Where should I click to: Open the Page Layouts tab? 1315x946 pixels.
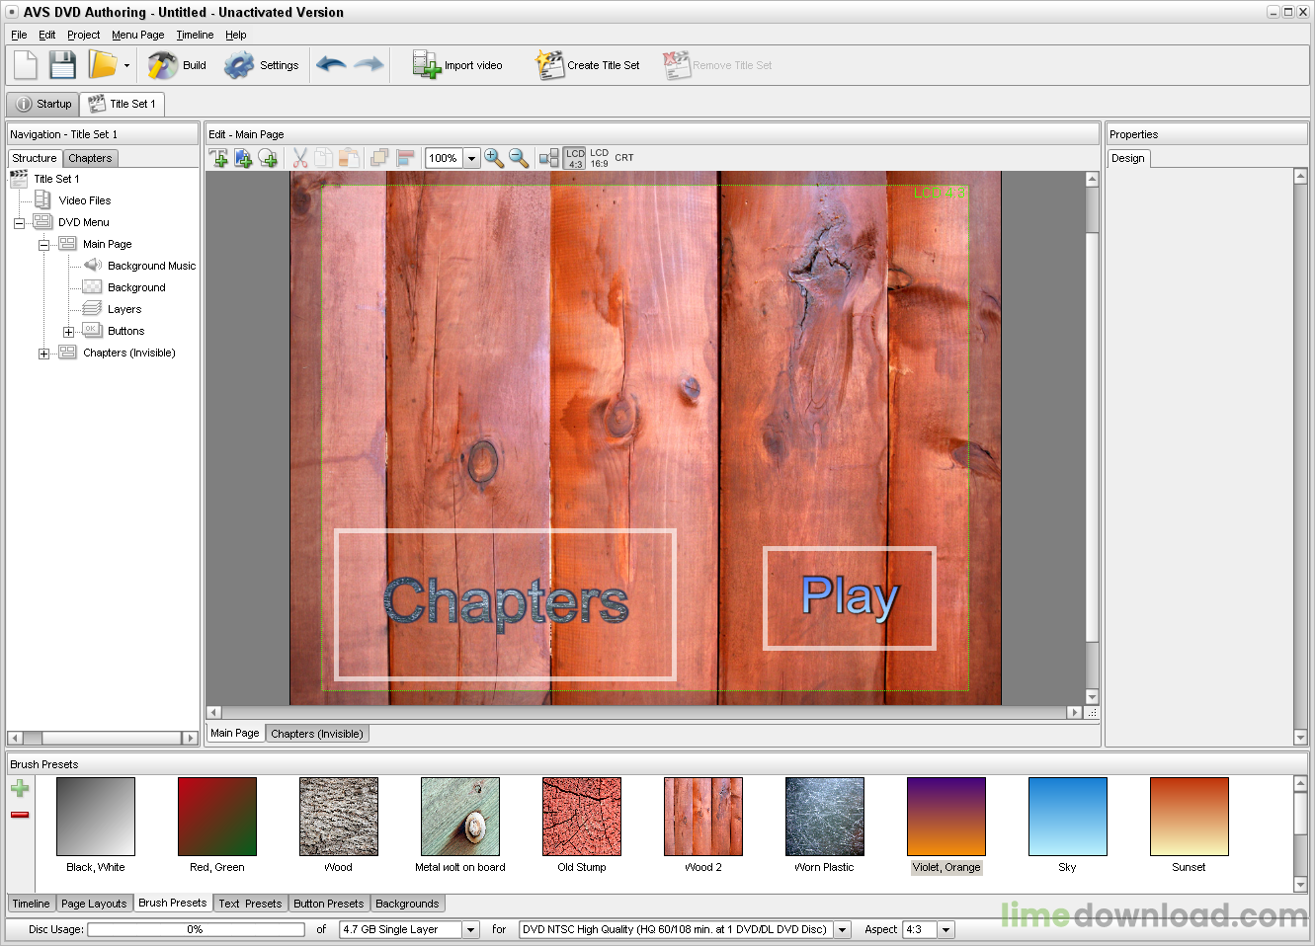click(94, 904)
